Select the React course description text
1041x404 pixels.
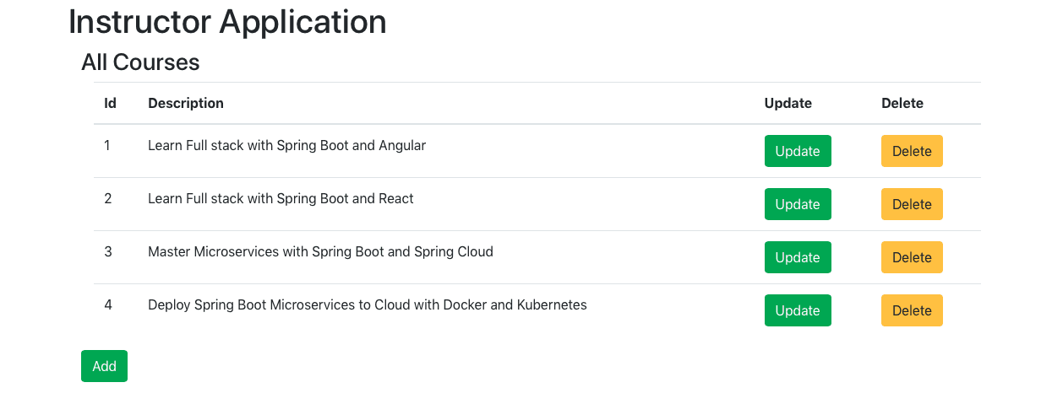(x=281, y=198)
